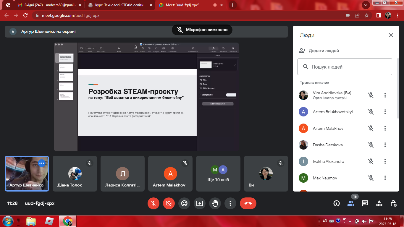Click muted mic icon next to Max Naumov

pyautogui.click(x=371, y=178)
